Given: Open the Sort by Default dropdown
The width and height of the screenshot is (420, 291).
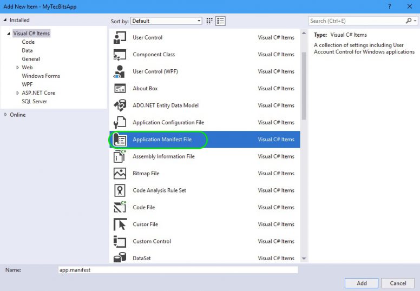Looking at the screenshot, I should point(166,21).
